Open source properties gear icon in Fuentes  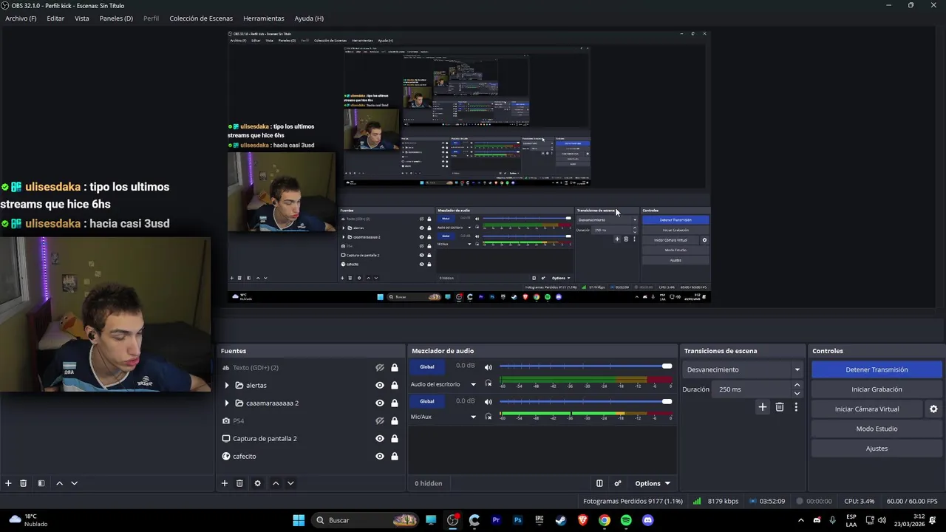(257, 483)
